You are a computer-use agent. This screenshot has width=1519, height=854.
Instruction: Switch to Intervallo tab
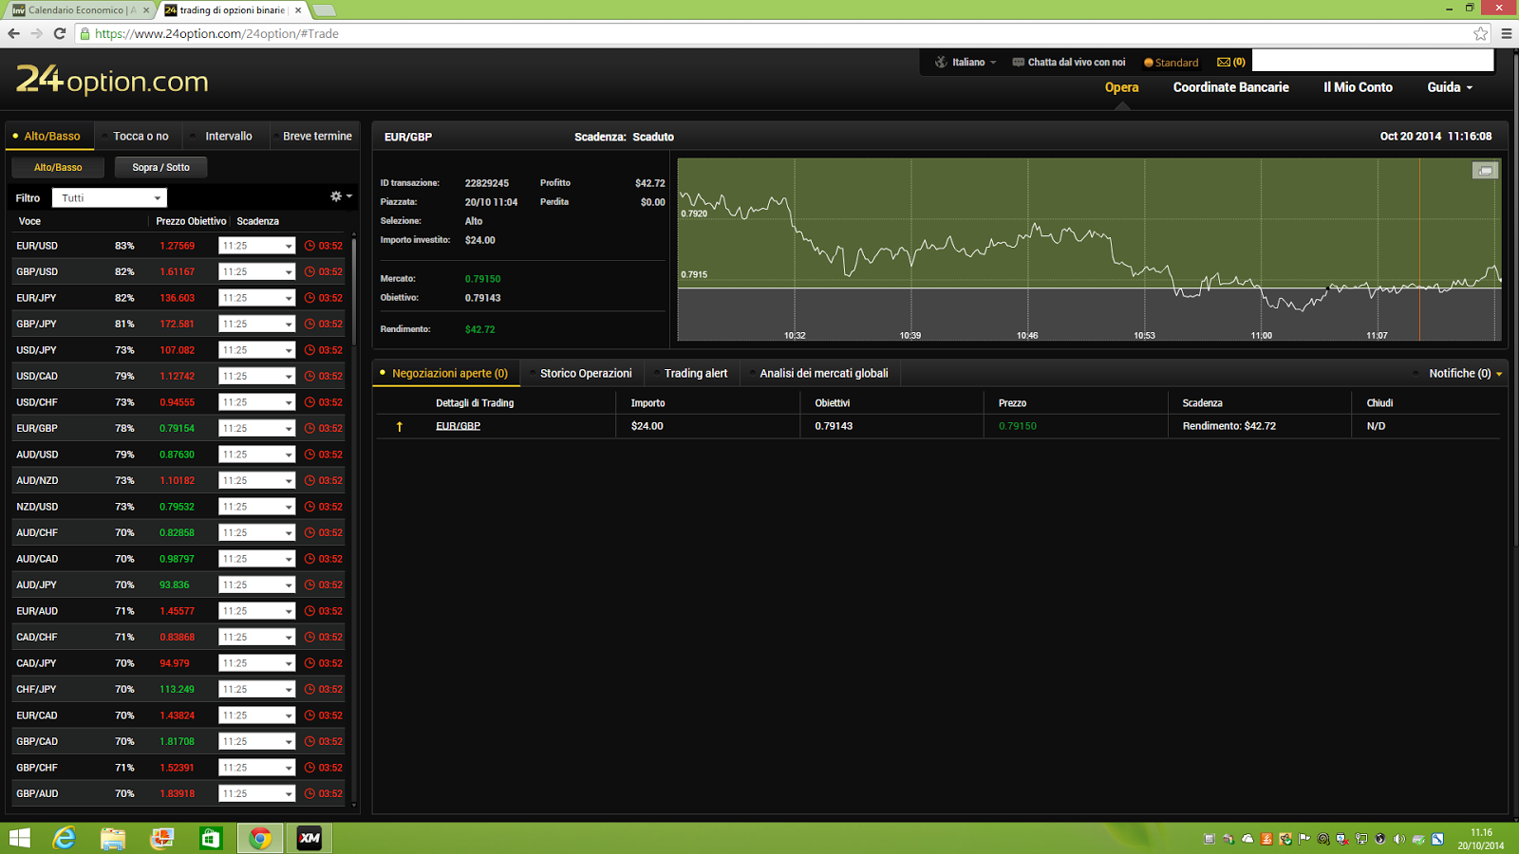click(229, 136)
